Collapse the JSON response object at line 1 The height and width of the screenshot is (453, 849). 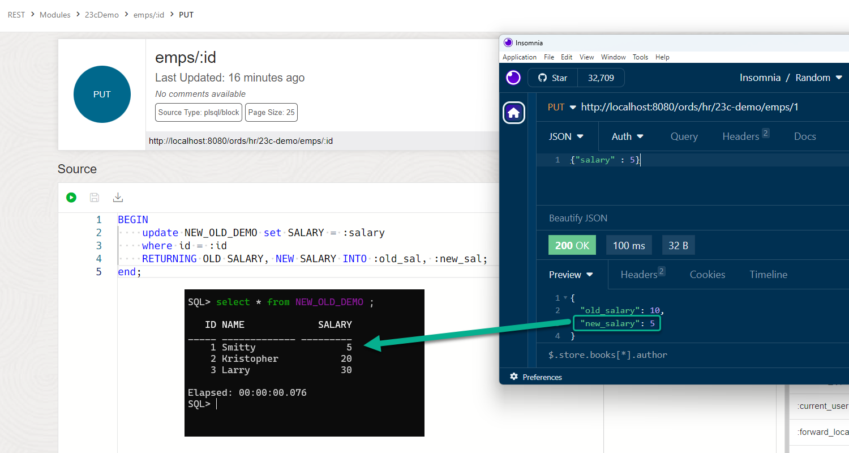[565, 298]
